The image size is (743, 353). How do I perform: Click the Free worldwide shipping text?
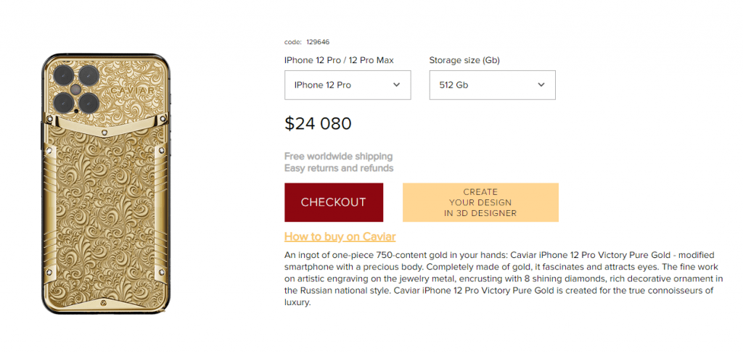click(x=338, y=156)
